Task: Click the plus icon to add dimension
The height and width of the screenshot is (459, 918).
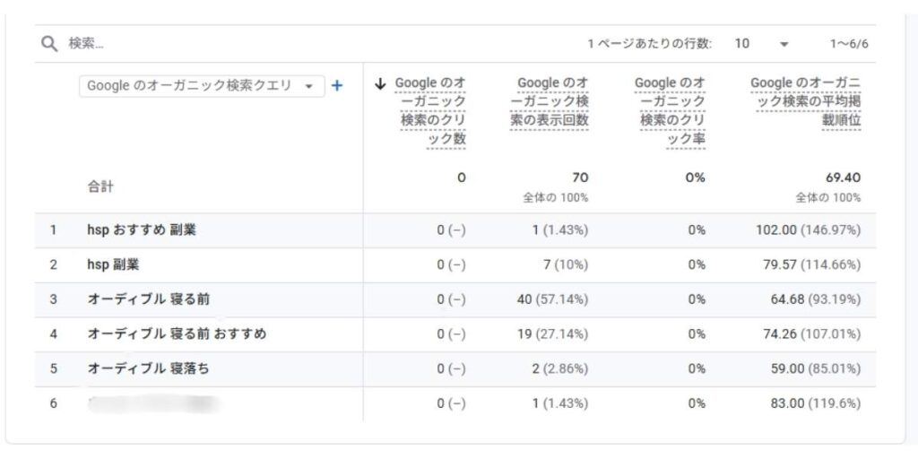Action: (337, 86)
